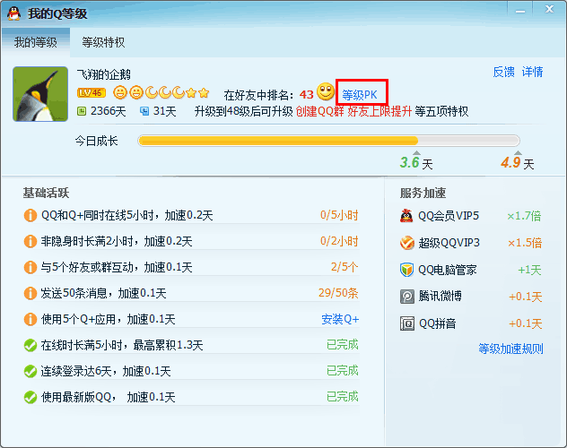The image size is (567, 448).
Task: Click the smiley face next to rank 43
Action: (326, 91)
